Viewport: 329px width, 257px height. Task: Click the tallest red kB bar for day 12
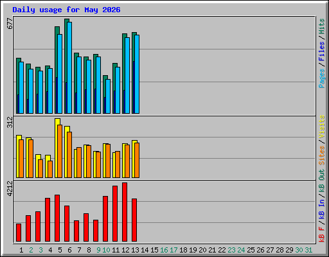coord(125,212)
